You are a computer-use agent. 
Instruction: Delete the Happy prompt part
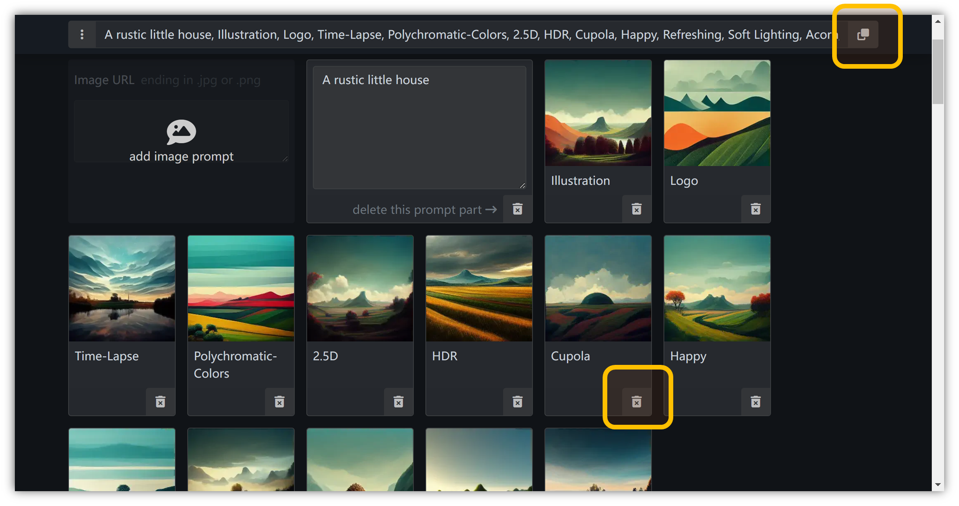[x=755, y=402]
